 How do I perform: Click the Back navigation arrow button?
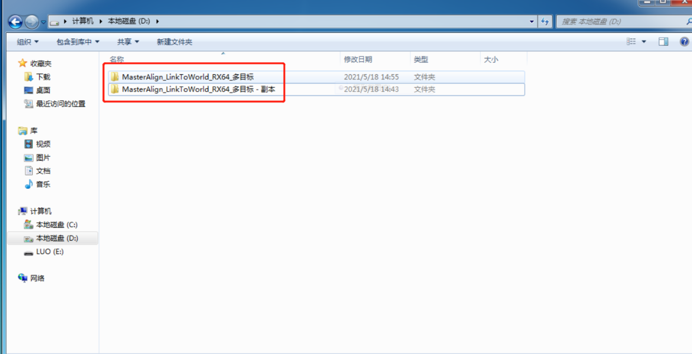[x=15, y=22]
